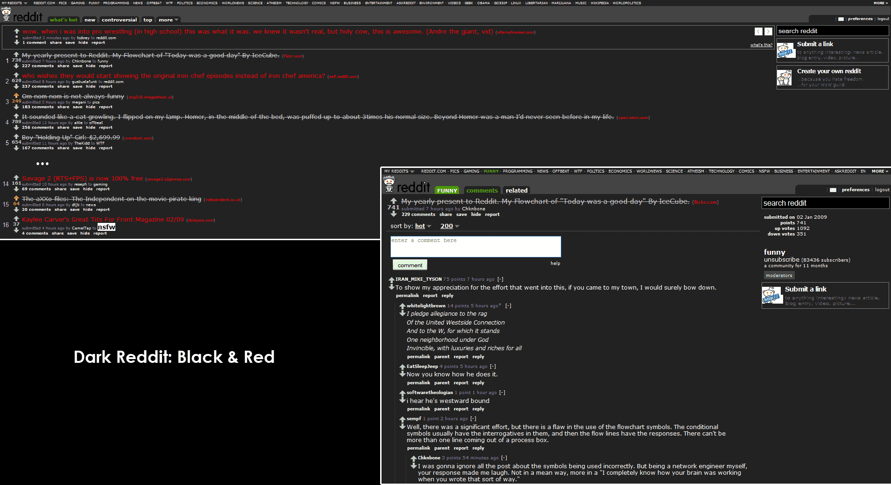Open "preferences" on the comments page
This screenshot has height=485, width=891.
[856, 190]
